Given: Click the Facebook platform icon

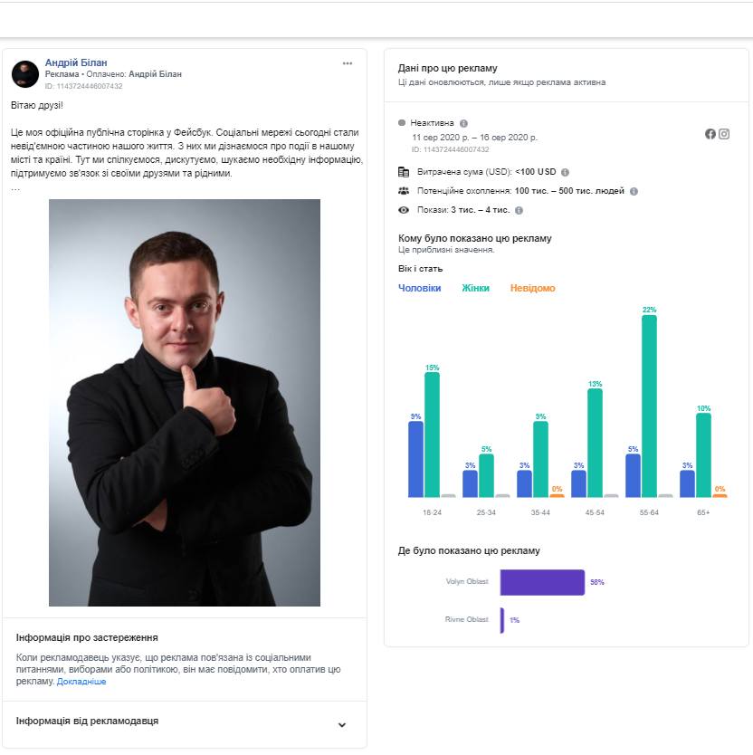Looking at the screenshot, I should (x=710, y=134).
